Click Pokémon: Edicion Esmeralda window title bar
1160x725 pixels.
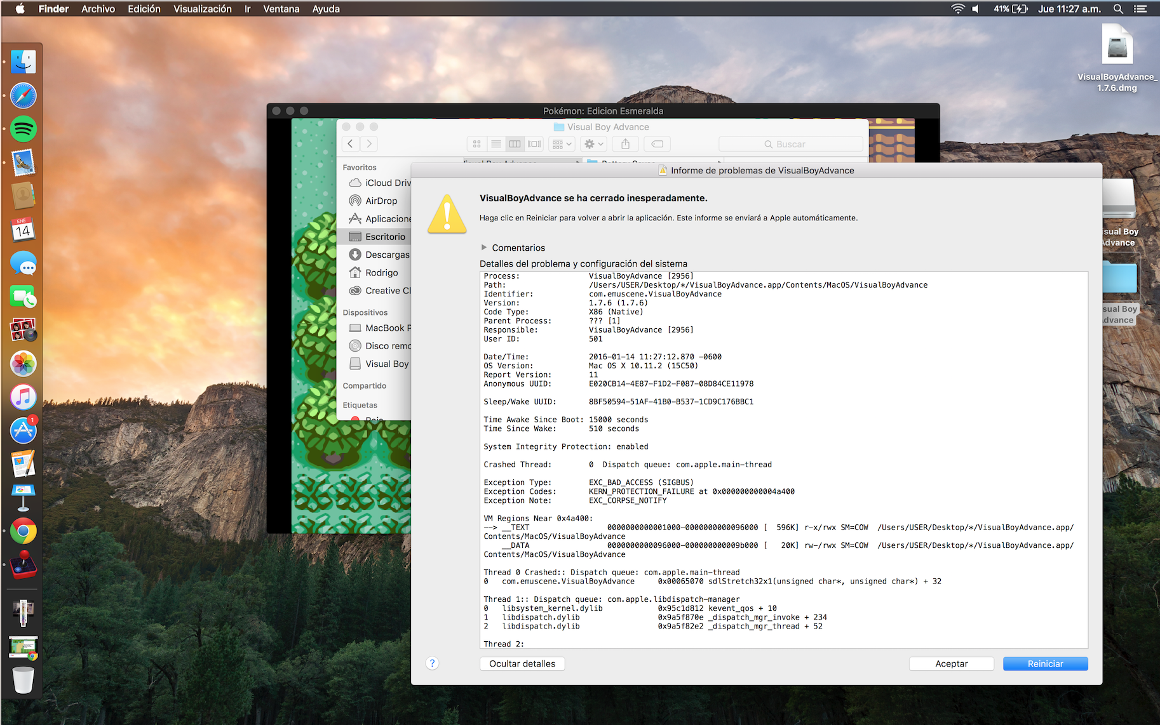click(x=603, y=110)
